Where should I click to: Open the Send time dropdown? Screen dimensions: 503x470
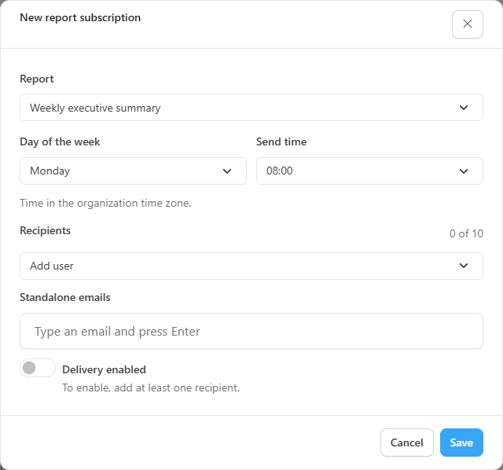369,171
